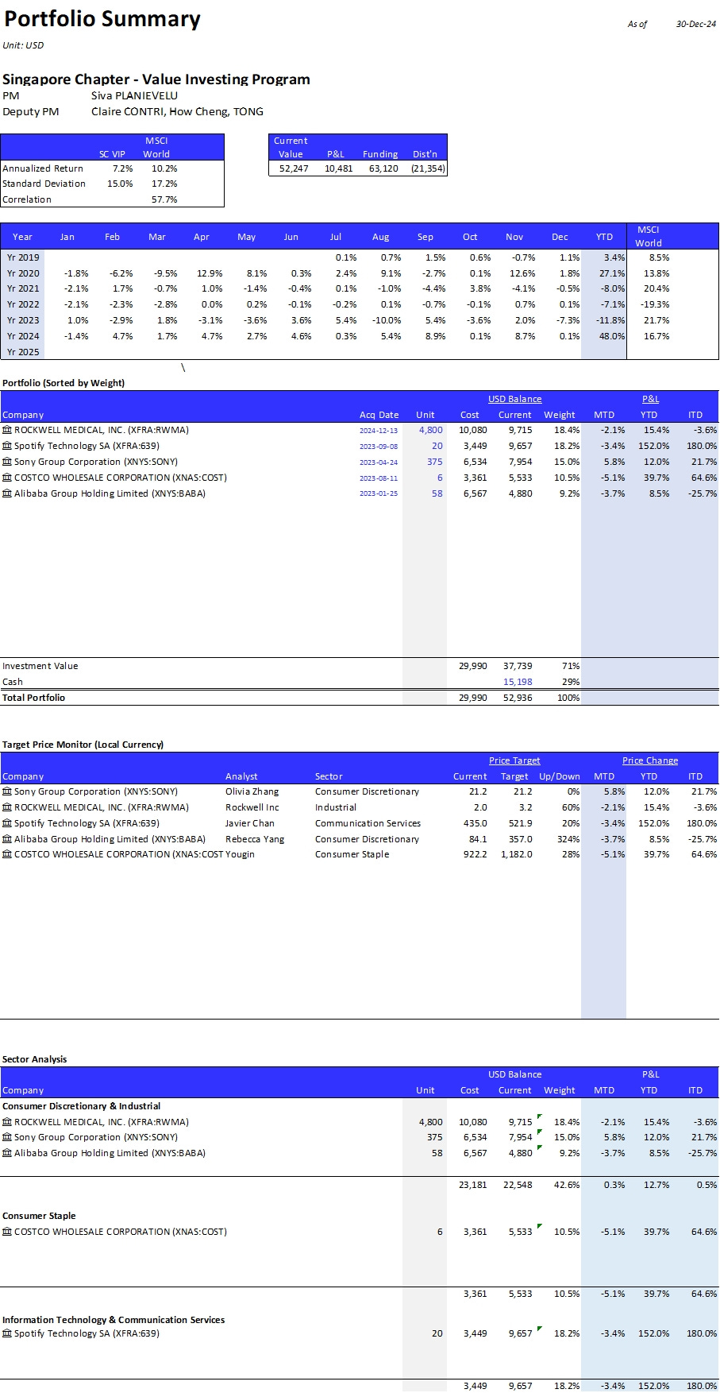
Task: Select Yr 2022 MSCI World value -19.3%
Action: (655, 304)
